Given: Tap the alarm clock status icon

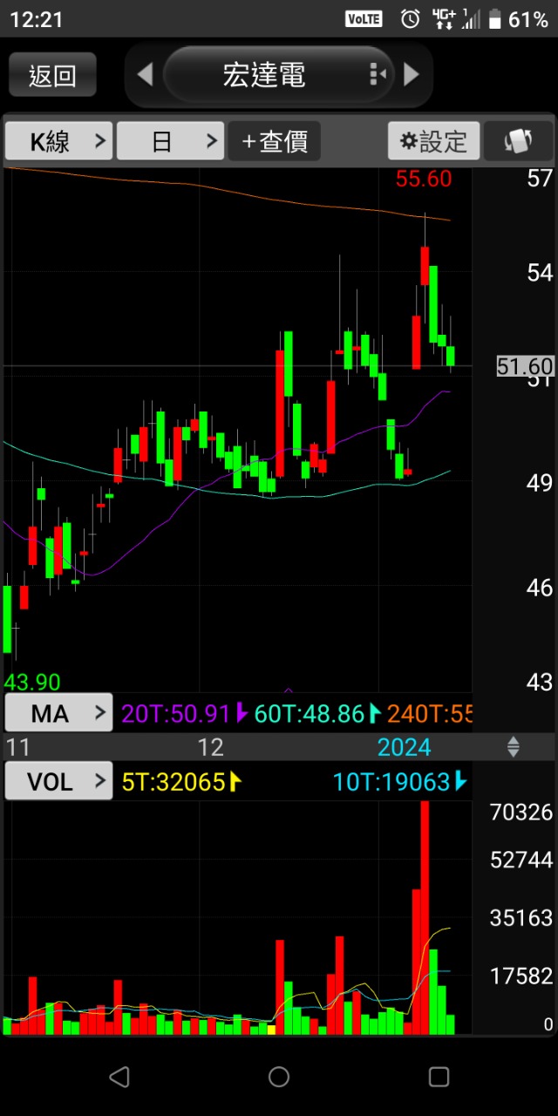Looking at the screenshot, I should point(410,19).
